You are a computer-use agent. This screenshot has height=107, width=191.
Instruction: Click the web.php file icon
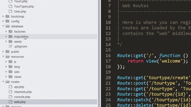pos(10,102)
